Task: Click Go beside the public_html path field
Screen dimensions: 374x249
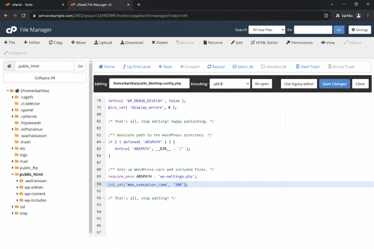Action: click(x=80, y=66)
